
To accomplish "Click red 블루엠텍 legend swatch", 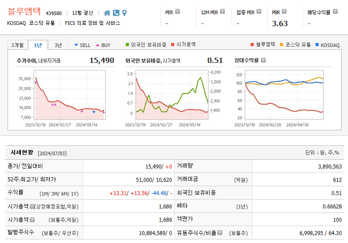I will pyautogui.click(x=252, y=45).
